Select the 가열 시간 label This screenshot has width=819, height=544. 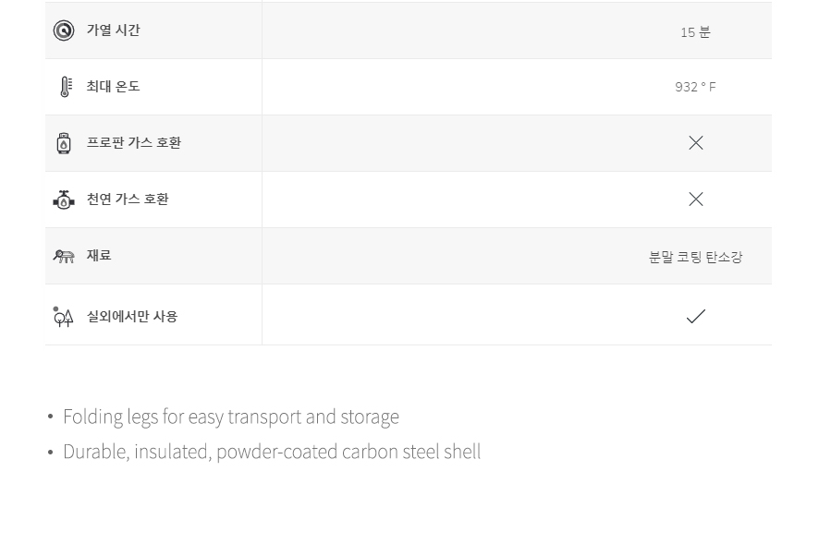(x=114, y=30)
